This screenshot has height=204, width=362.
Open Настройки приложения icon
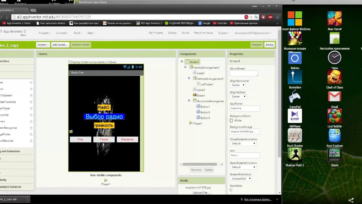[x=335, y=39]
